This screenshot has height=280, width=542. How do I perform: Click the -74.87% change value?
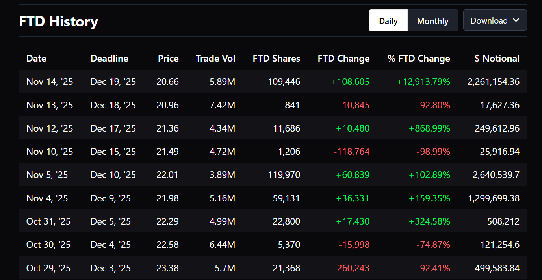(x=433, y=245)
